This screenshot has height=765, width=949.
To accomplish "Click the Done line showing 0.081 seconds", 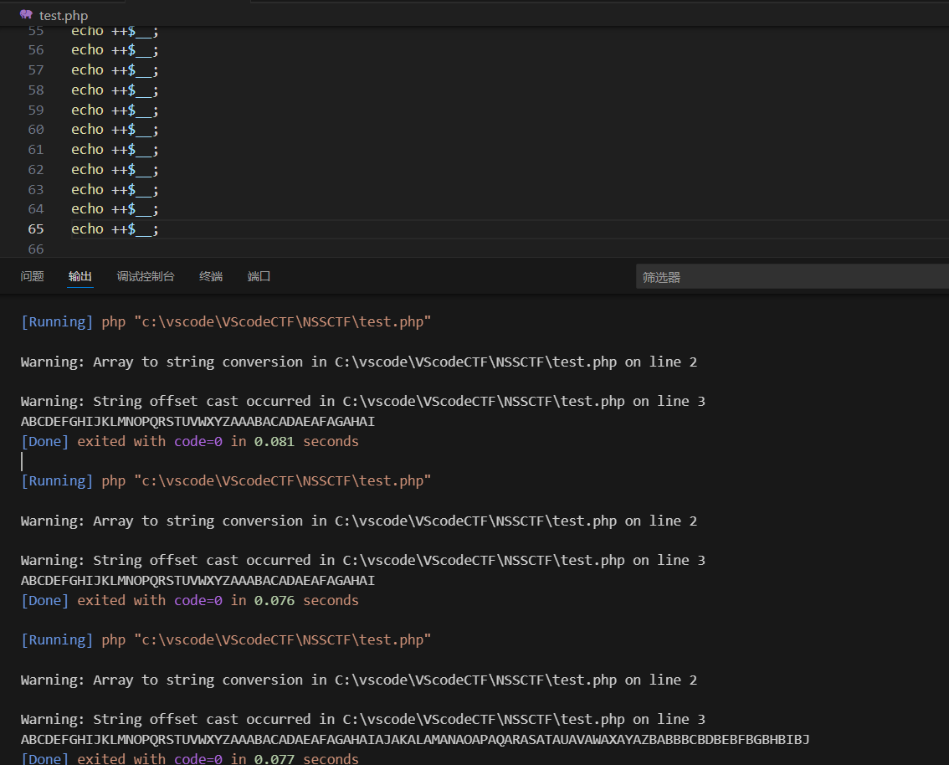I will click(189, 442).
